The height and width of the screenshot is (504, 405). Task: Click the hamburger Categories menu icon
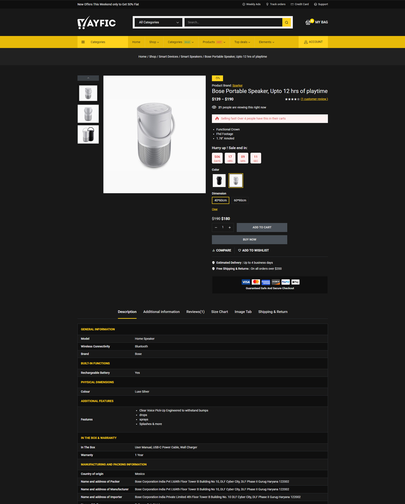pos(83,42)
